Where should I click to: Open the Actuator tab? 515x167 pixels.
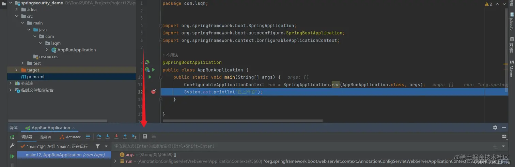click(70, 137)
